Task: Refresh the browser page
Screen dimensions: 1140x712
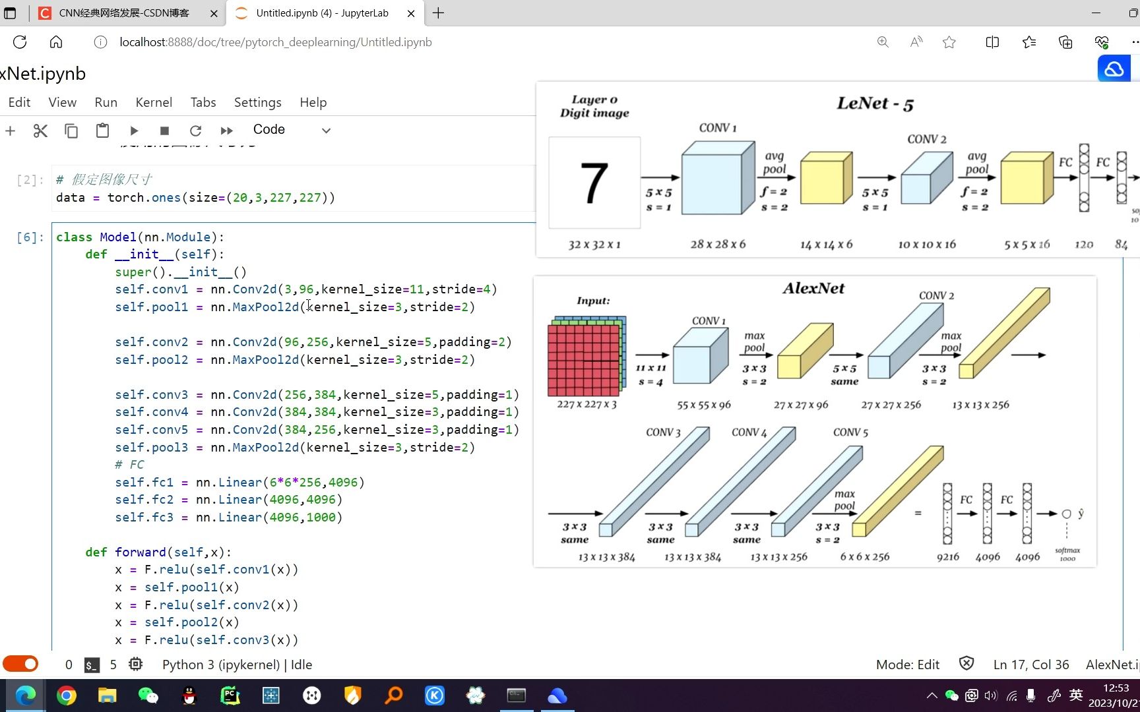Action: click(20, 42)
